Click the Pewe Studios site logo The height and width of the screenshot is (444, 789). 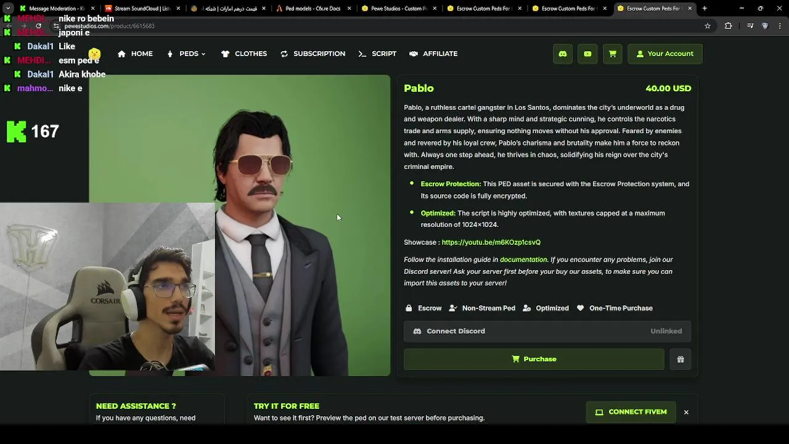(x=94, y=55)
